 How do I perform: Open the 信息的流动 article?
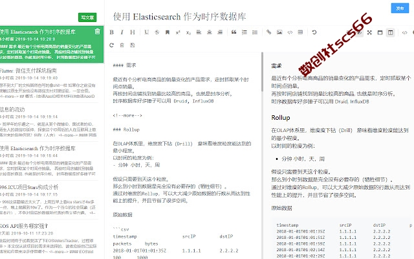[12, 109]
